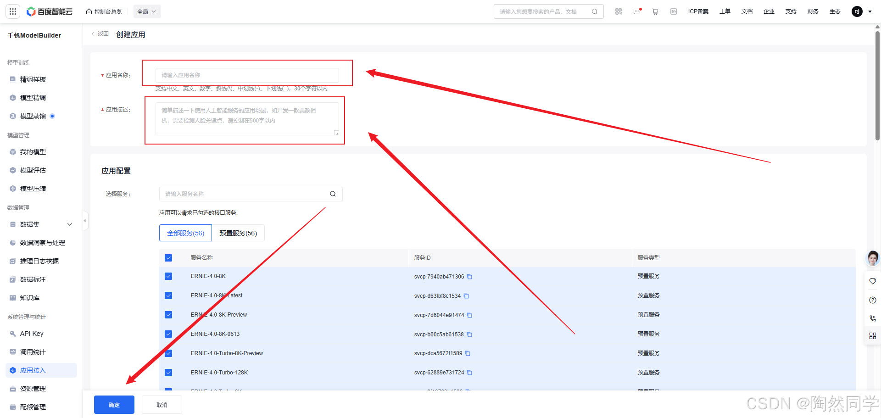The image size is (881, 418).
Task: Copy service ID svcp-b60c5ab61538
Action: coord(469,334)
